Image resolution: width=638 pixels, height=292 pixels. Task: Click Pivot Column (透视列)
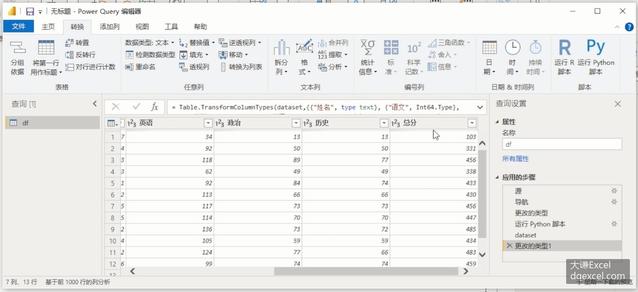(194, 67)
